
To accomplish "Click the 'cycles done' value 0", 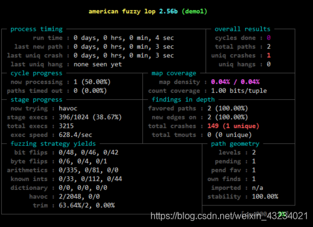I will pyautogui.click(x=269, y=38).
